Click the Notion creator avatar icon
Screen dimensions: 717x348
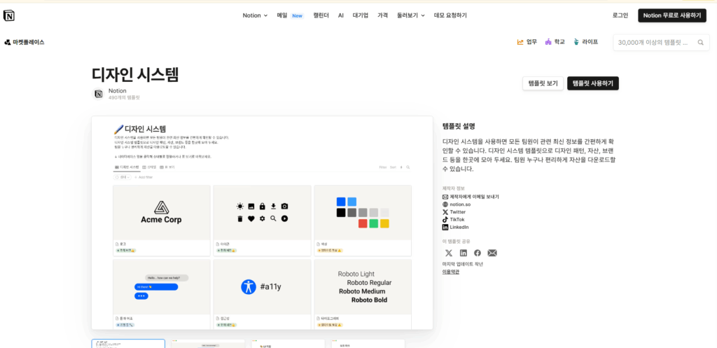coord(98,95)
